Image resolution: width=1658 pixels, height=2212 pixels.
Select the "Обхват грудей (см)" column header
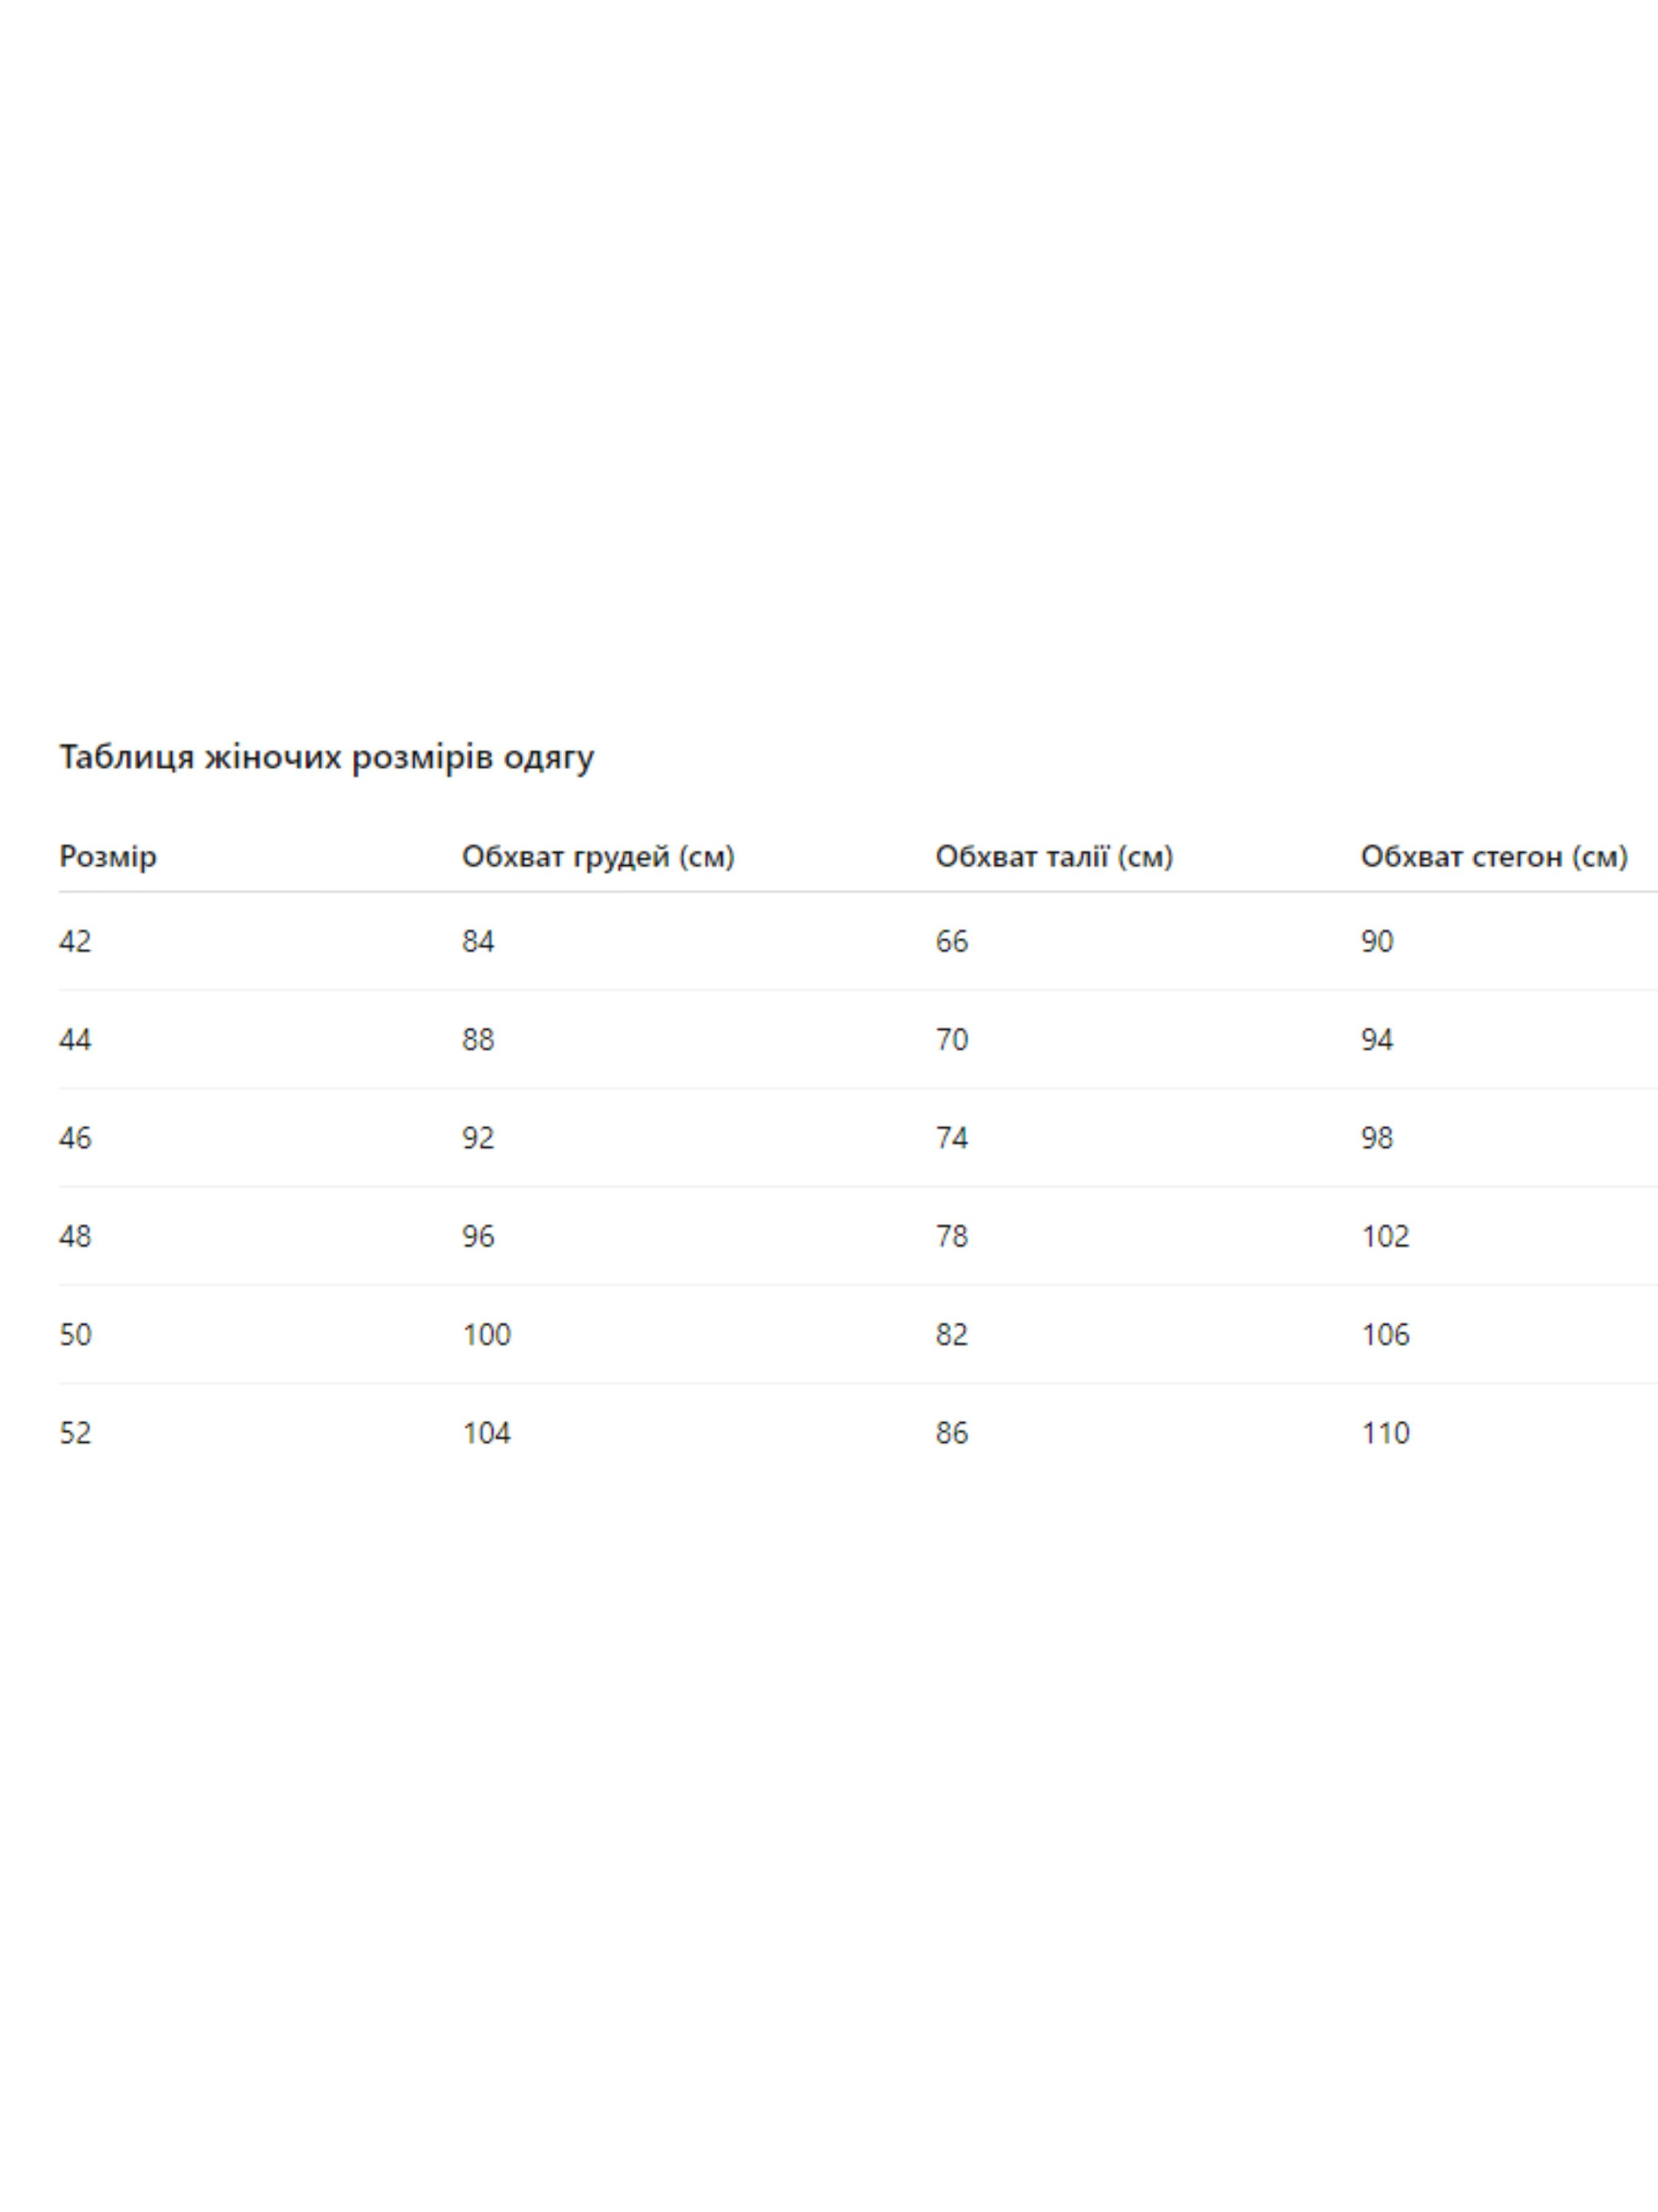(x=598, y=856)
